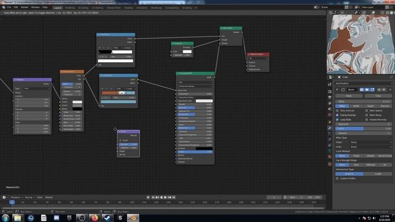Image resolution: width=395 pixels, height=222 pixels.
Task: Enable the Custom Profile checkbox
Action: point(338,178)
